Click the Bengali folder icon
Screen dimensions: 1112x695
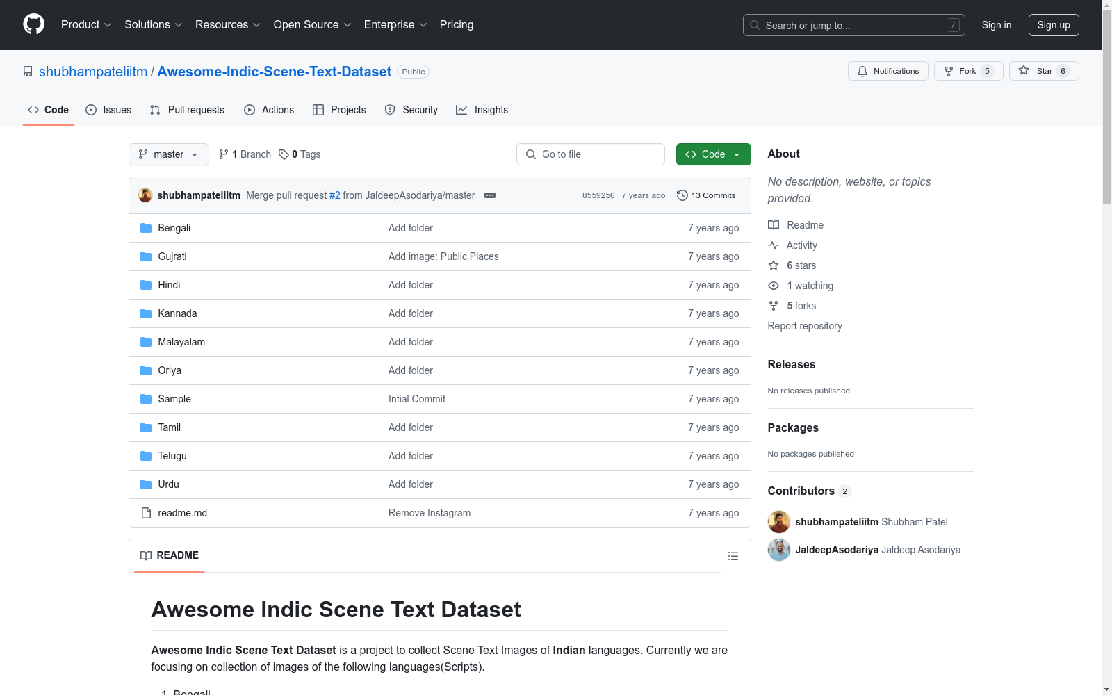coord(146,228)
